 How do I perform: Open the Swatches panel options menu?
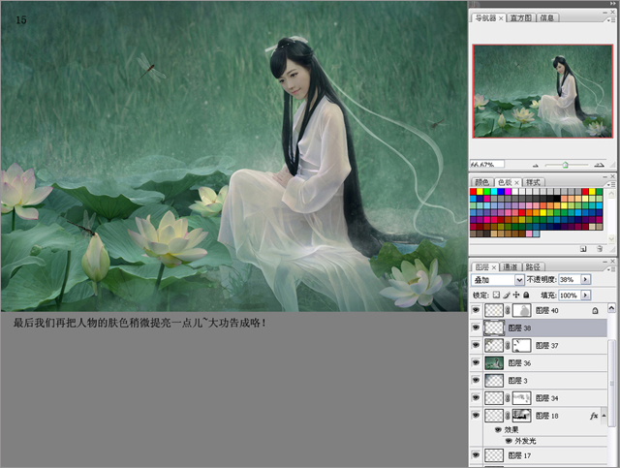611,184
